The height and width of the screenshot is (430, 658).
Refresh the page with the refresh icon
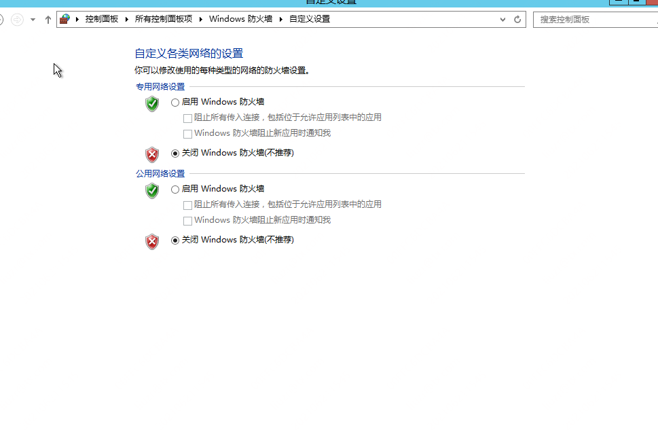(517, 19)
